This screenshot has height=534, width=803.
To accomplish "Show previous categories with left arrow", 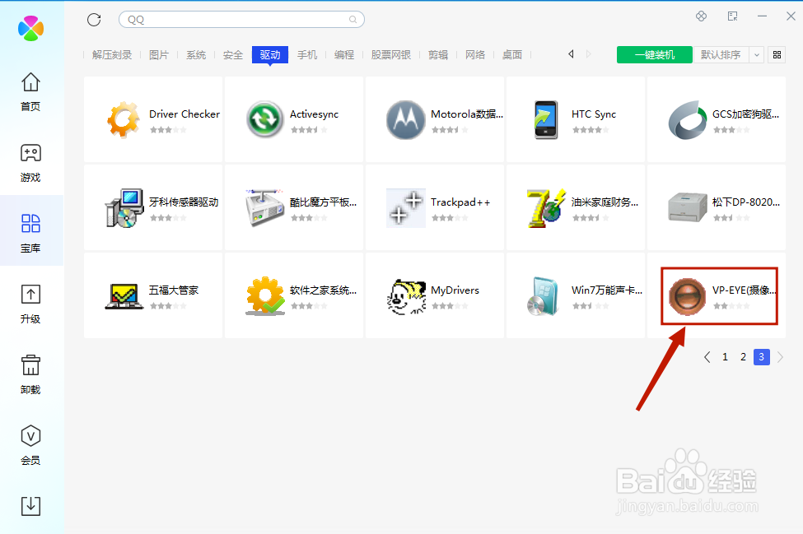I will click(x=571, y=54).
